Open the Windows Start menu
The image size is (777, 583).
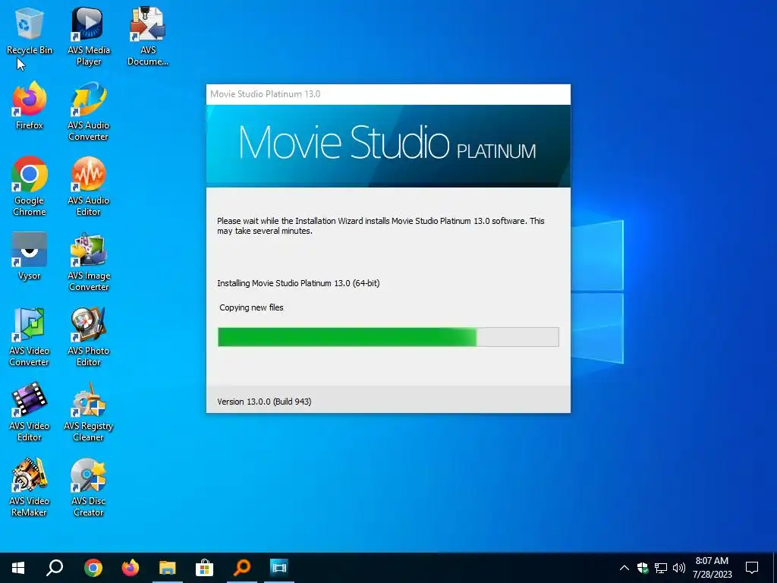[18, 568]
